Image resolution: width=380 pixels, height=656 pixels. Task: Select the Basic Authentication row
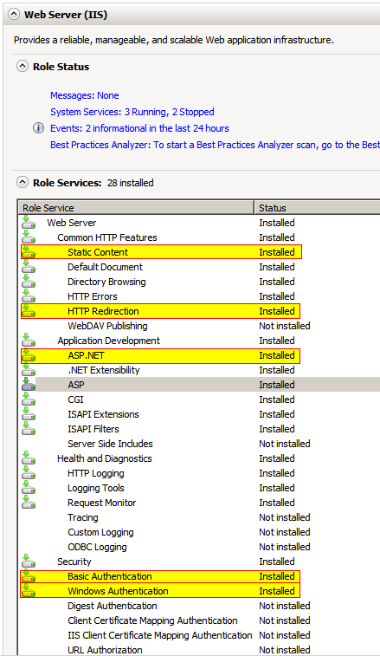(x=160, y=576)
